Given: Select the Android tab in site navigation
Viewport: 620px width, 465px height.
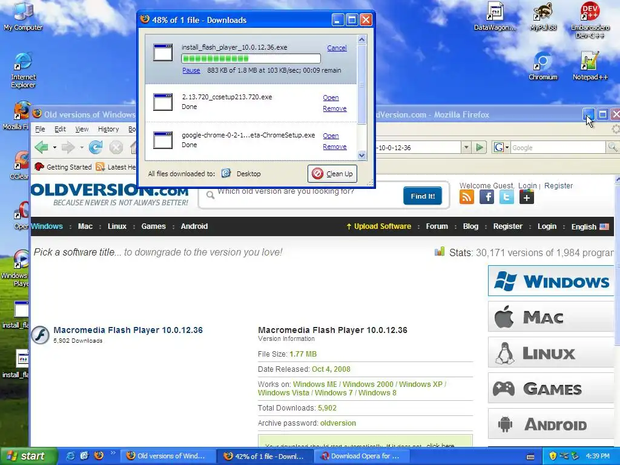Looking at the screenshot, I should click(194, 226).
